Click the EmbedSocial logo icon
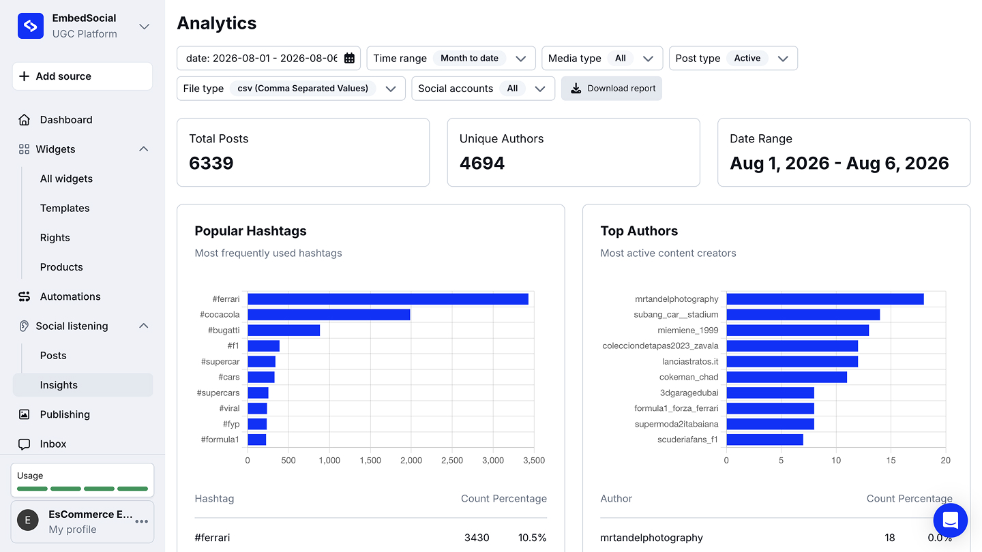The width and height of the screenshot is (982, 552). [x=31, y=26]
